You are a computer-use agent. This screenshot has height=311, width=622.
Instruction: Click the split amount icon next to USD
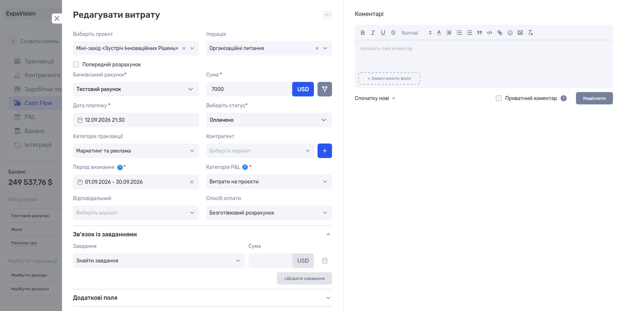tap(325, 89)
